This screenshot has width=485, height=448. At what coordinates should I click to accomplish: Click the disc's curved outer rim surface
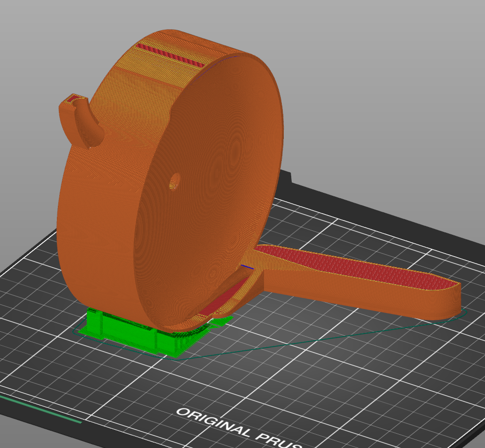99,198
